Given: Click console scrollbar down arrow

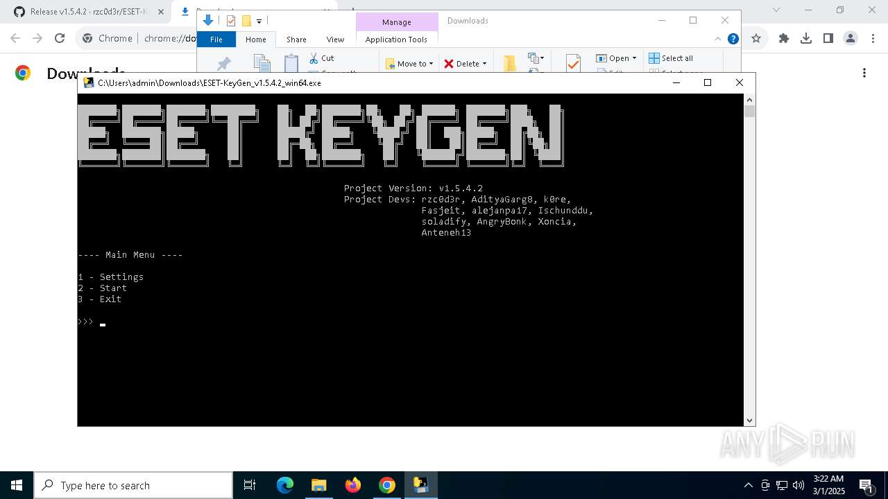Looking at the screenshot, I should point(749,421).
